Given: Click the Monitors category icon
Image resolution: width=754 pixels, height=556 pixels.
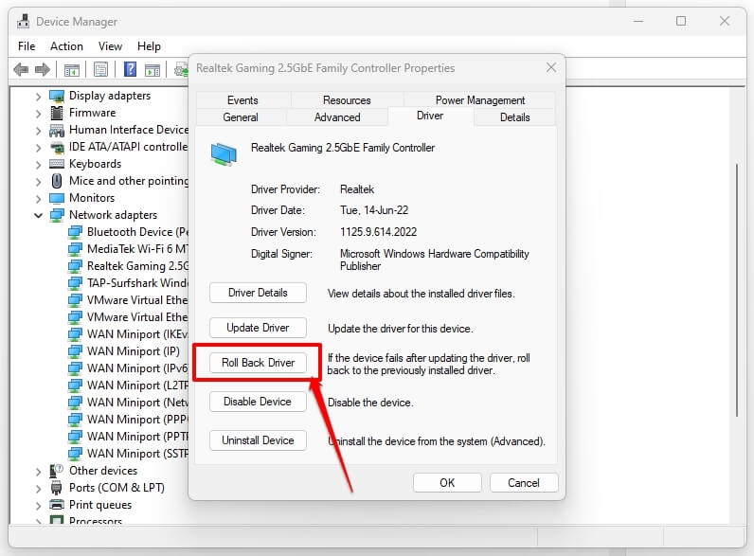Looking at the screenshot, I should 57,198.
